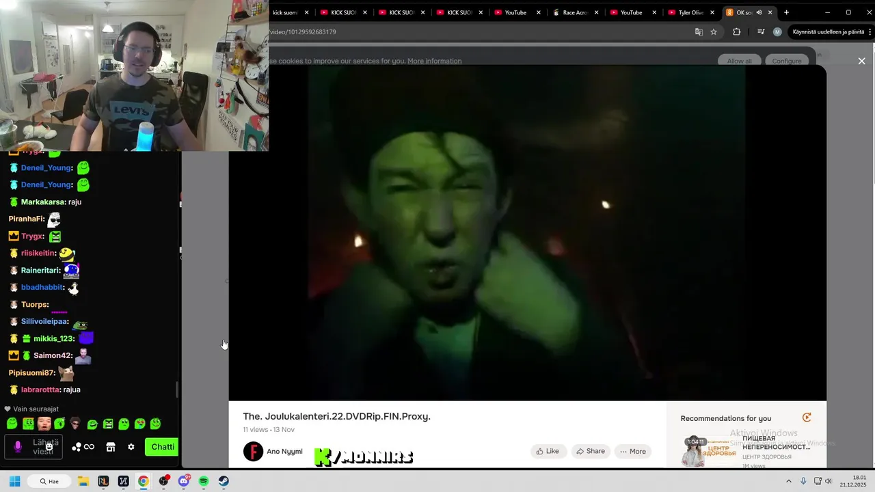Open Steam from taskbar
875x492 pixels.
(224, 481)
